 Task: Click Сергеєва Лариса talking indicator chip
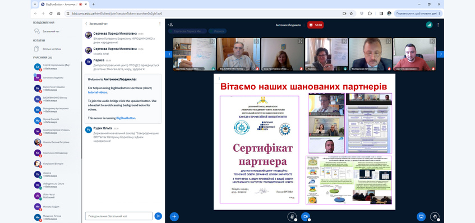click(x=188, y=31)
